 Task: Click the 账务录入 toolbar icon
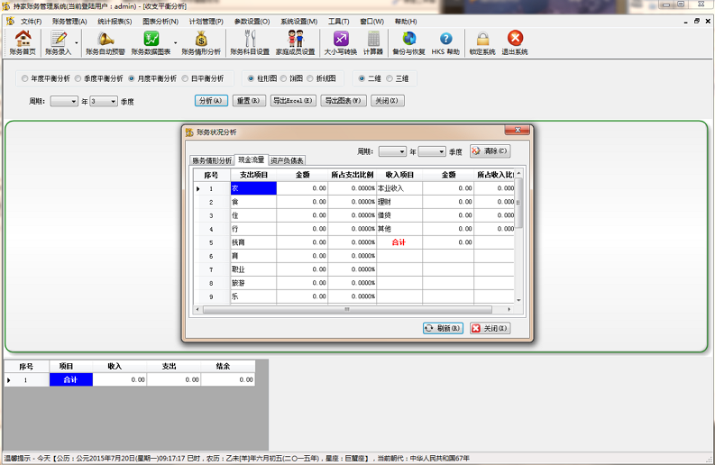click(59, 43)
